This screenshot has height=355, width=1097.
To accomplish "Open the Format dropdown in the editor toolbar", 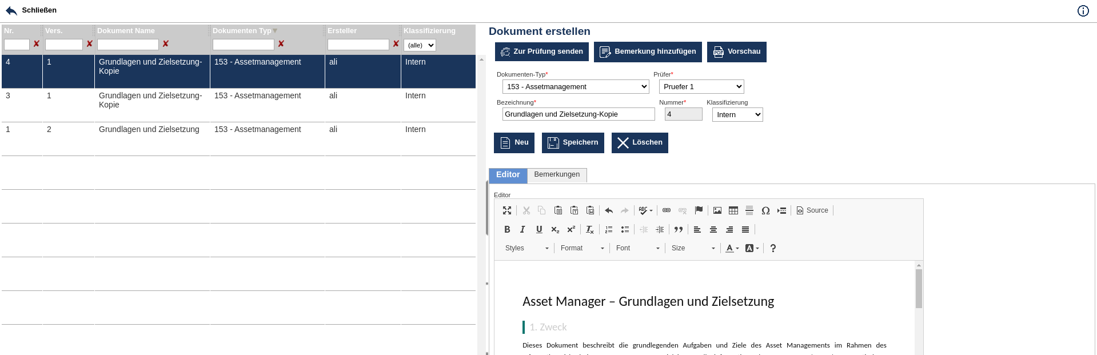I will click(x=582, y=248).
